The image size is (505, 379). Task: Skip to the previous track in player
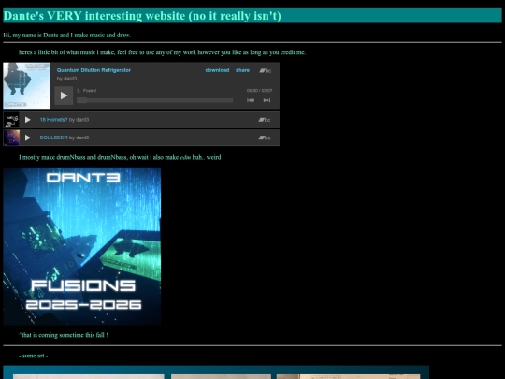[251, 100]
